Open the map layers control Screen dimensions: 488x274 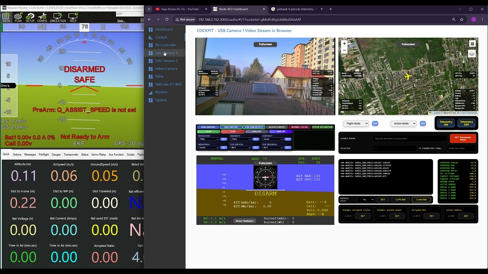pos(472,54)
